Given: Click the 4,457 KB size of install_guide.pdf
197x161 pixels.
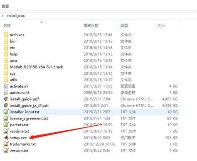Looking at the screenshot, I should pyautogui.click(x=170, y=99).
